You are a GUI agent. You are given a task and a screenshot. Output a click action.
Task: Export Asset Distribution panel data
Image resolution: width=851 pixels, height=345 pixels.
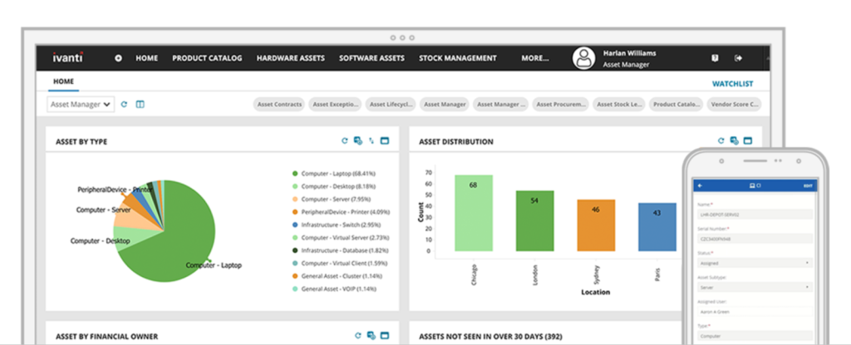point(735,140)
